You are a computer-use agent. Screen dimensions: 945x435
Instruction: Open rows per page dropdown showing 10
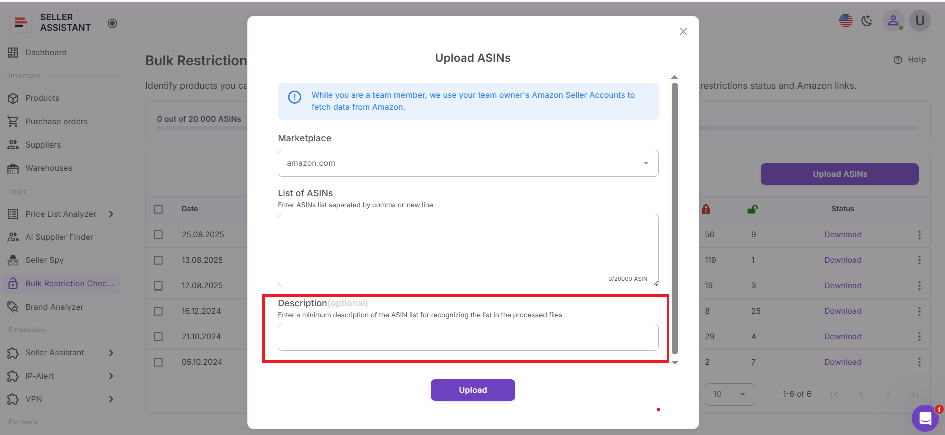(729, 394)
